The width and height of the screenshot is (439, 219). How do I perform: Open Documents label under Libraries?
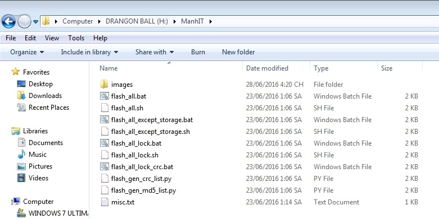(x=46, y=143)
